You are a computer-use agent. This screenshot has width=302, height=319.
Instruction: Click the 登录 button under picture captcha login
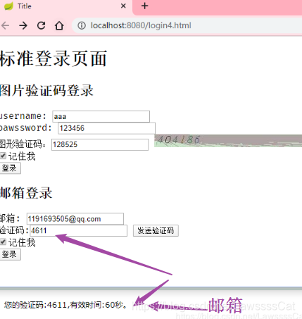tap(10, 168)
